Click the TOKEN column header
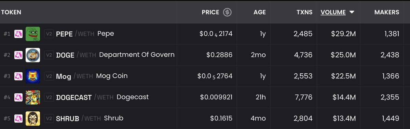This screenshot has width=410, height=129. click(x=11, y=12)
